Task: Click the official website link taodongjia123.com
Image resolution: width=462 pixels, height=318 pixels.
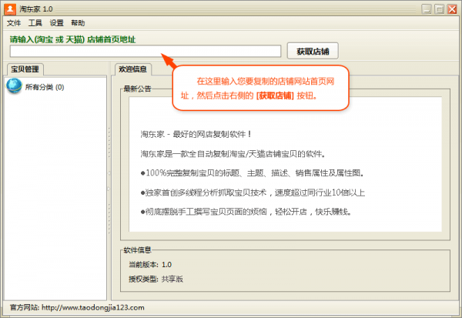Action: 93,308
